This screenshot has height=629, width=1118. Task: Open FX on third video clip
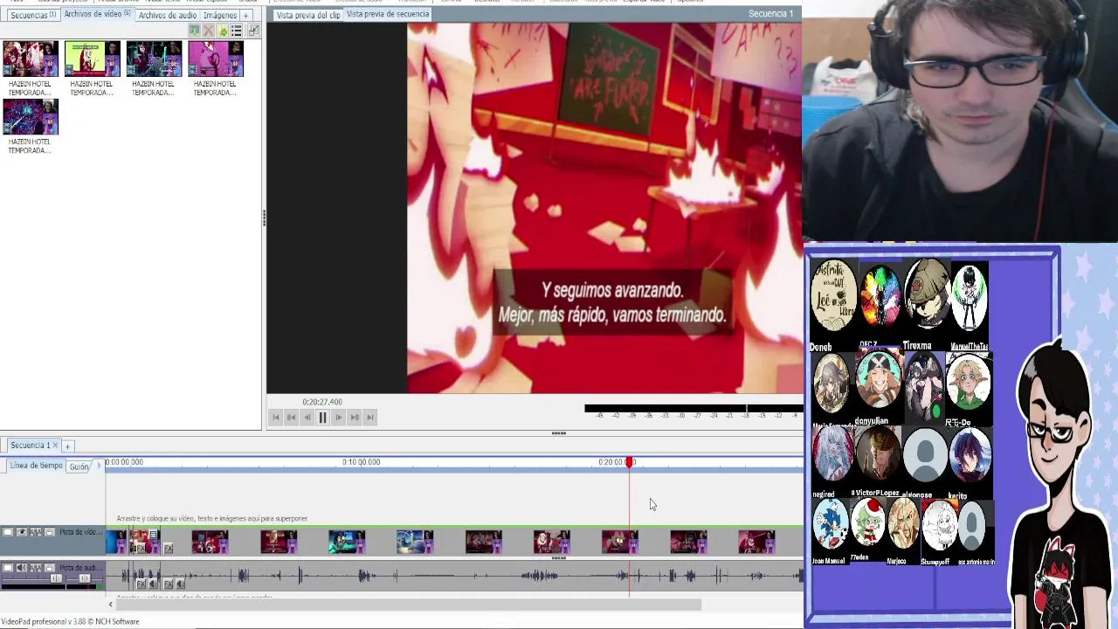(x=168, y=549)
